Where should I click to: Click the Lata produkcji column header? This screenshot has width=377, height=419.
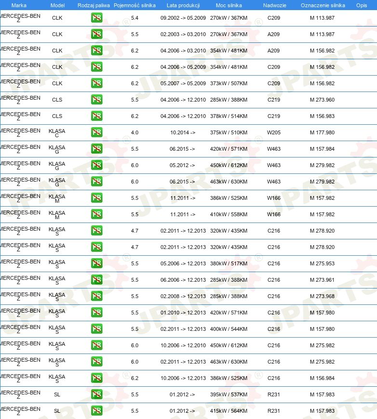(183, 5)
